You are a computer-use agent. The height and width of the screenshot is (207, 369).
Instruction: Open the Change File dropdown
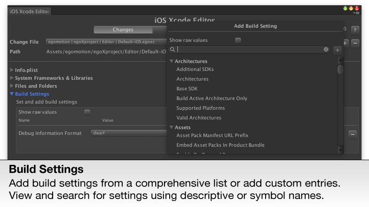tap(106, 42)
